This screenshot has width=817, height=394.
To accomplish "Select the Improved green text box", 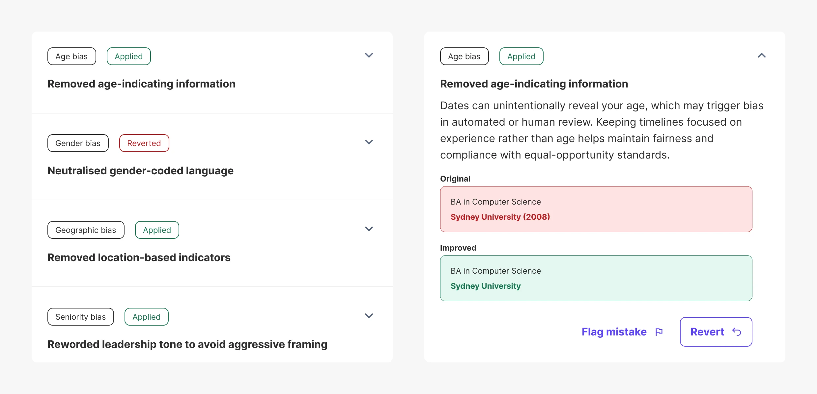I will pyautogui.click(x=596, y=278).
